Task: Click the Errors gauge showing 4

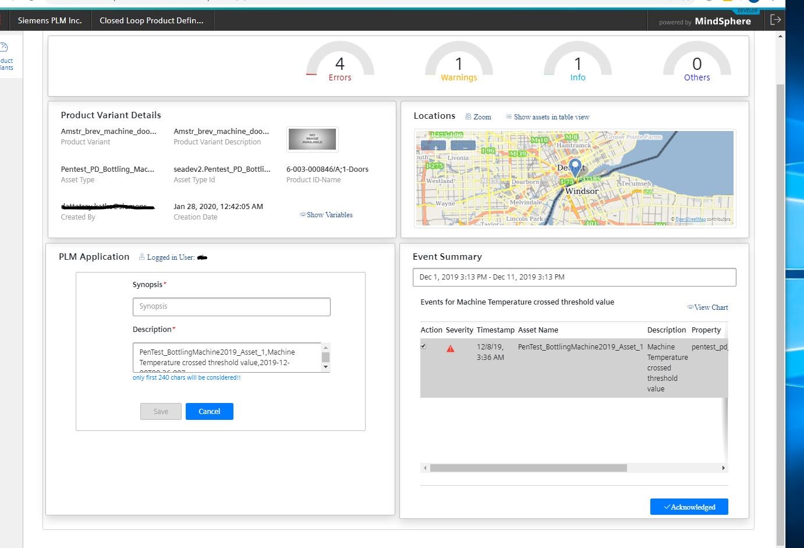Action: tap(340, 65)
